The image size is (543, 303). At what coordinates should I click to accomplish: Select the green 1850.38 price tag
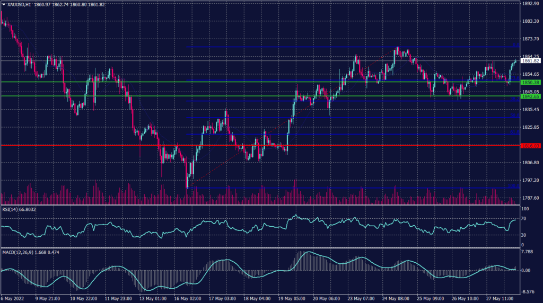[x=530, y=83]
